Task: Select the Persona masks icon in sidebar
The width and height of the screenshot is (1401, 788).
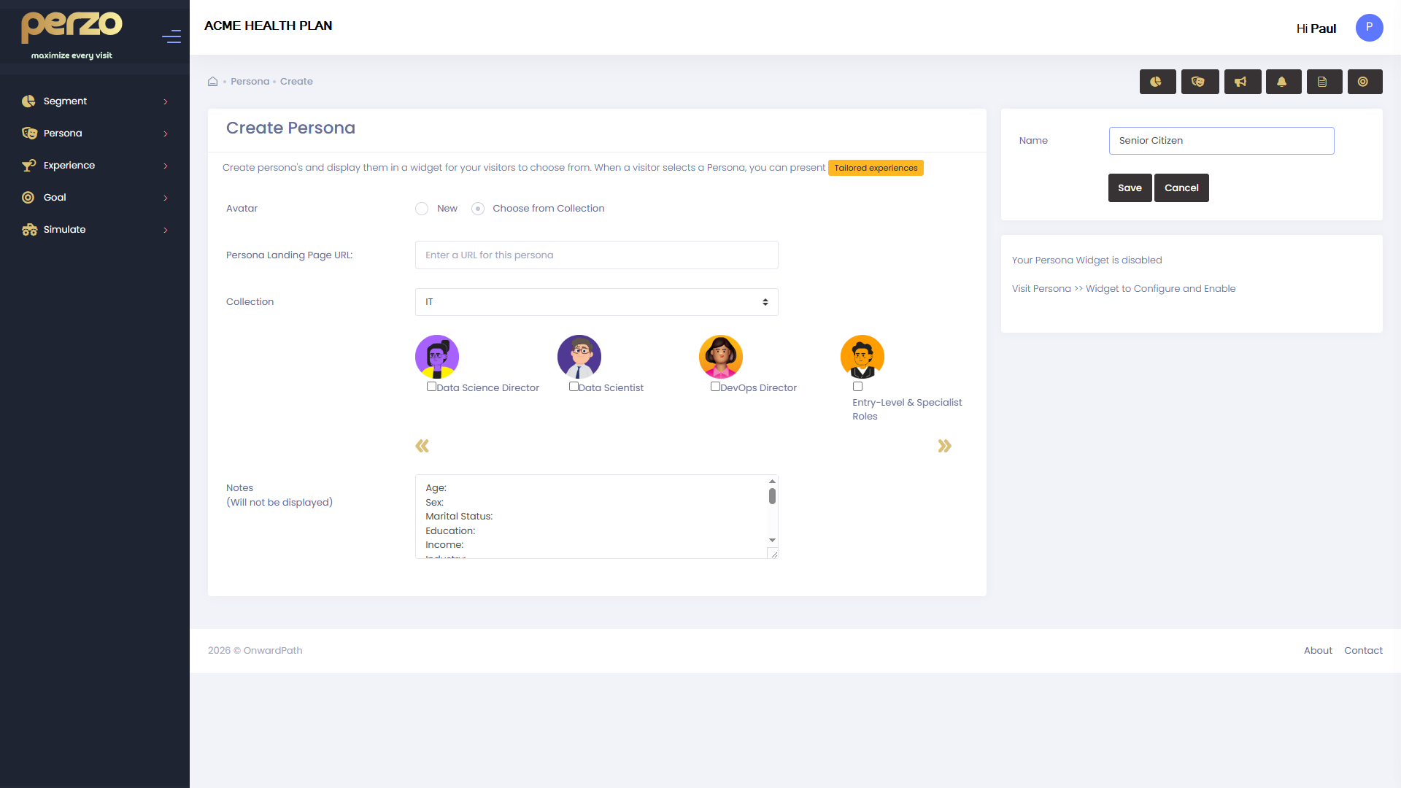Action: pos(28,133)
